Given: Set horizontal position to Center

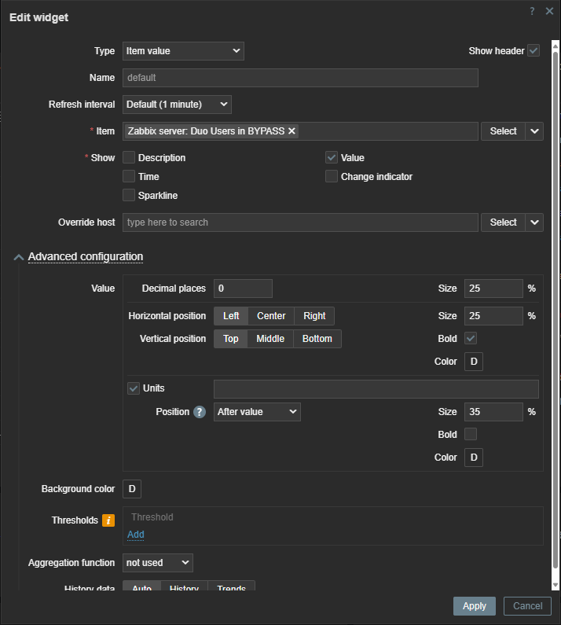Looking at the screenshot, I should (271, 316).
